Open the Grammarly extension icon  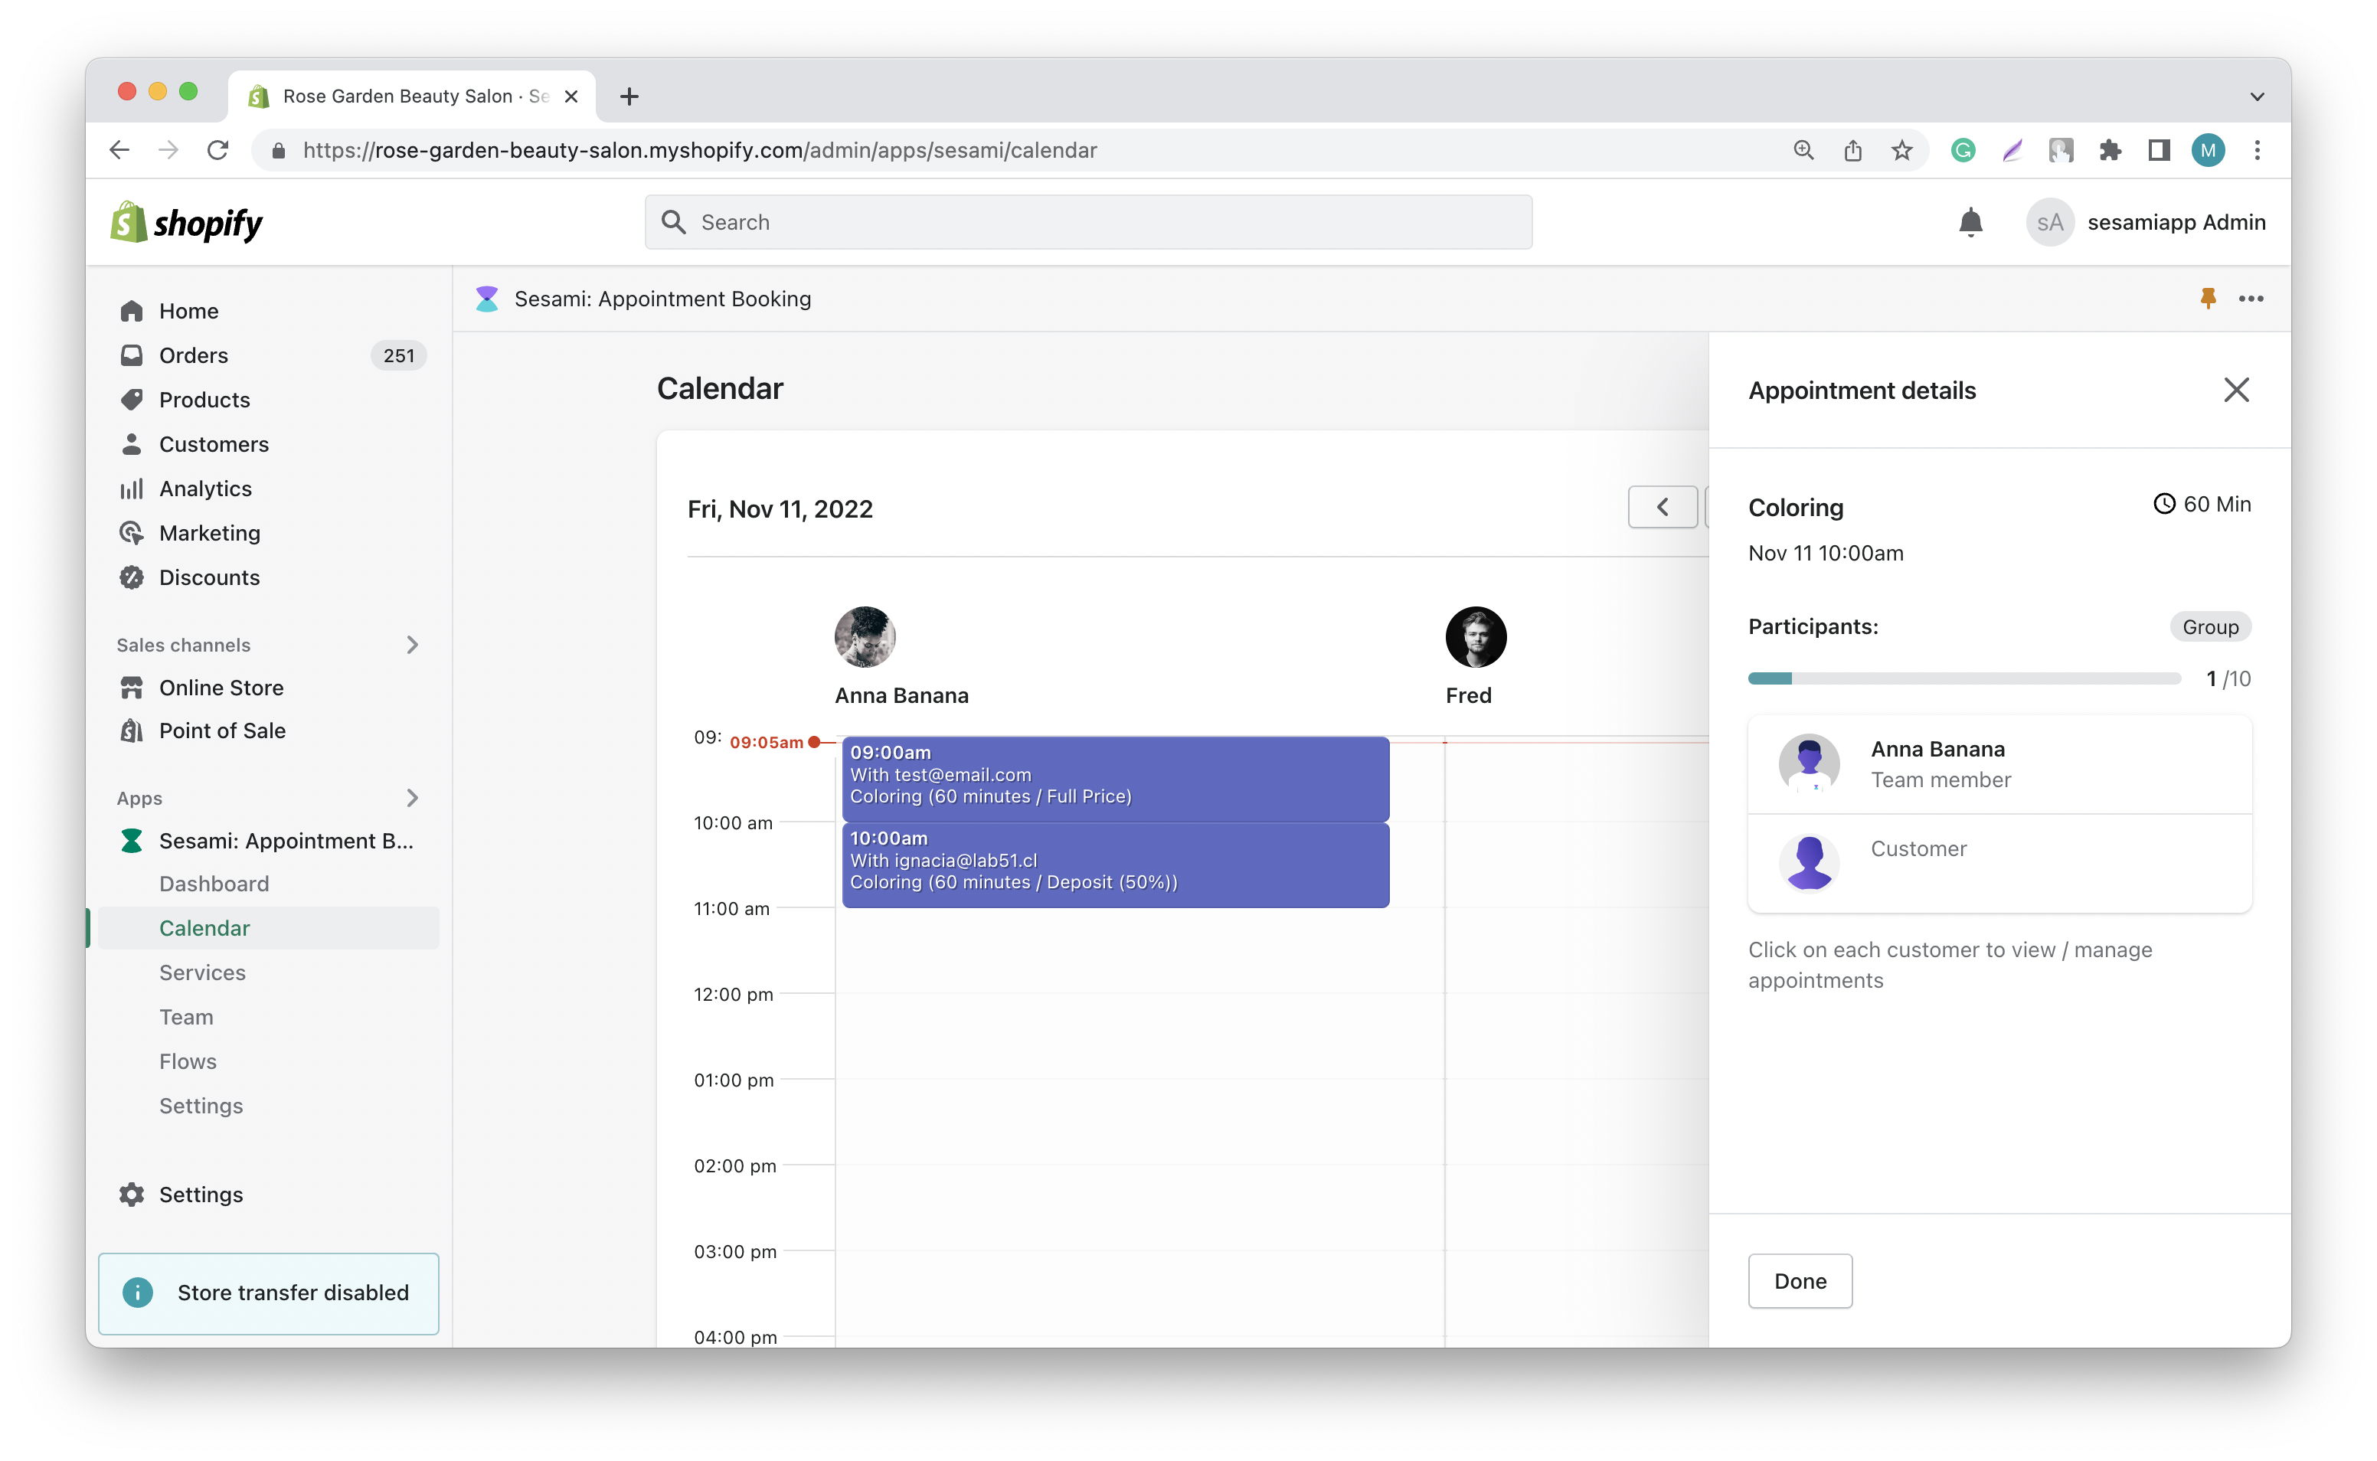[1963, 150]
